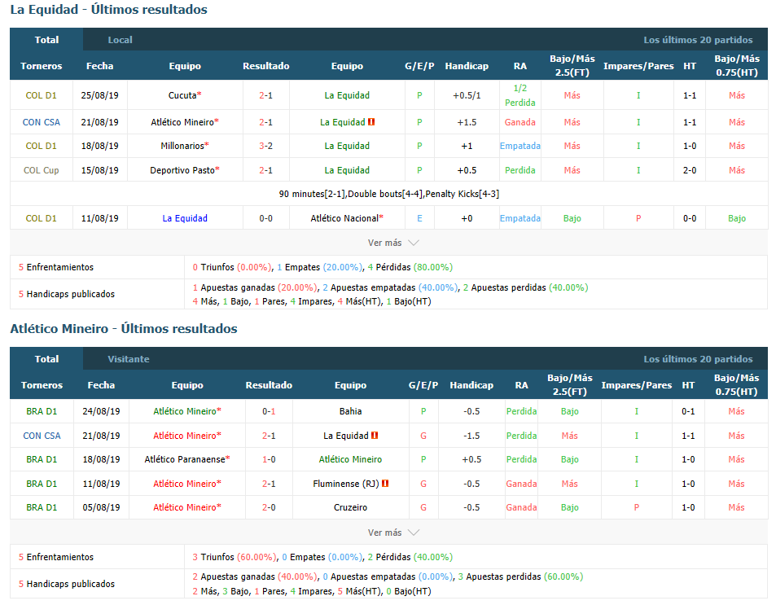
Task: Click 'Ganada' RA cell on Fluminense row
Action: click(x=521, y=483)
